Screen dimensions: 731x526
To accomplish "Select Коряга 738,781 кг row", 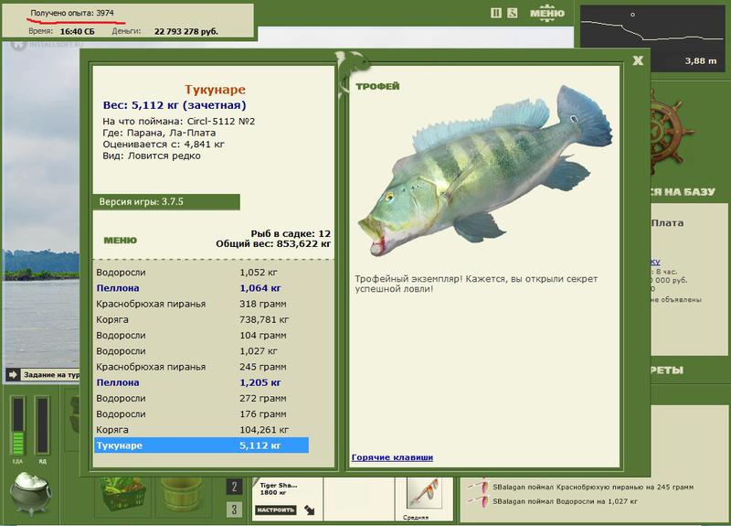I will [201, 319].
